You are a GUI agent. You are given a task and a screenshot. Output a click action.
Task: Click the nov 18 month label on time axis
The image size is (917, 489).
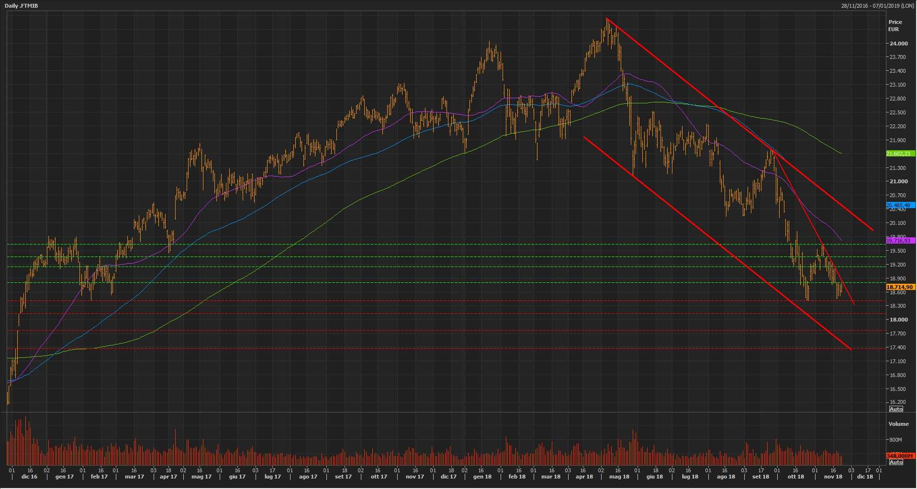[833, 477]
